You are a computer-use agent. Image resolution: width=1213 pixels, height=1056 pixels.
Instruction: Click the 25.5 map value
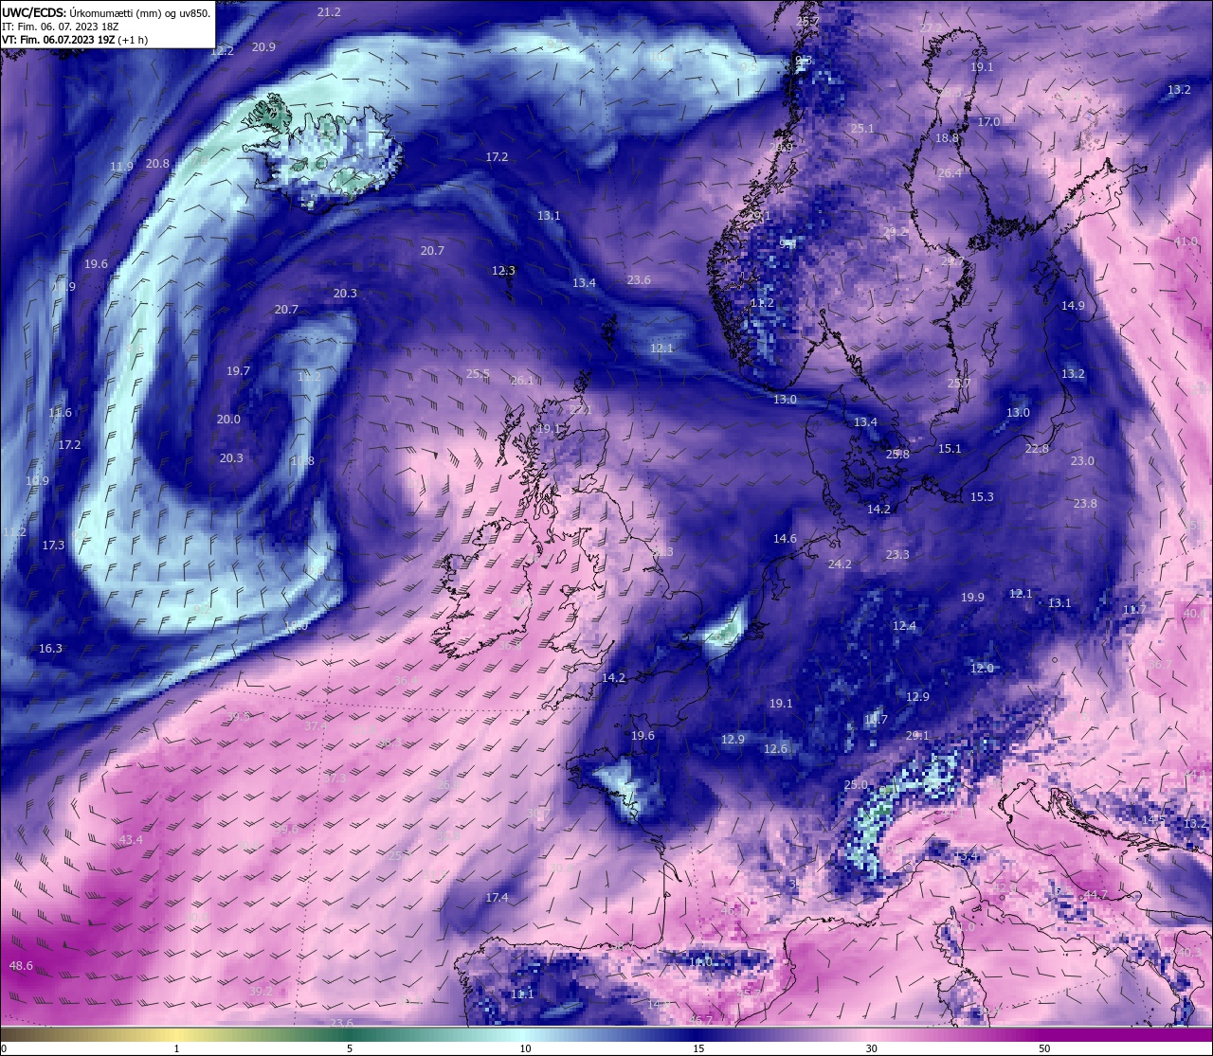[x=478, y=374]
